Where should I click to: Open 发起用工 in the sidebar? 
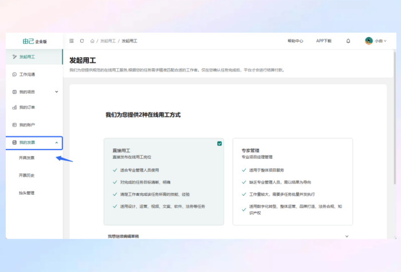point(34,57)
